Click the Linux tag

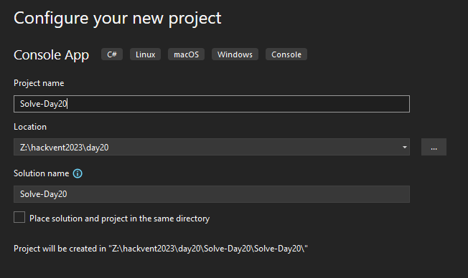tap(146, 54)
